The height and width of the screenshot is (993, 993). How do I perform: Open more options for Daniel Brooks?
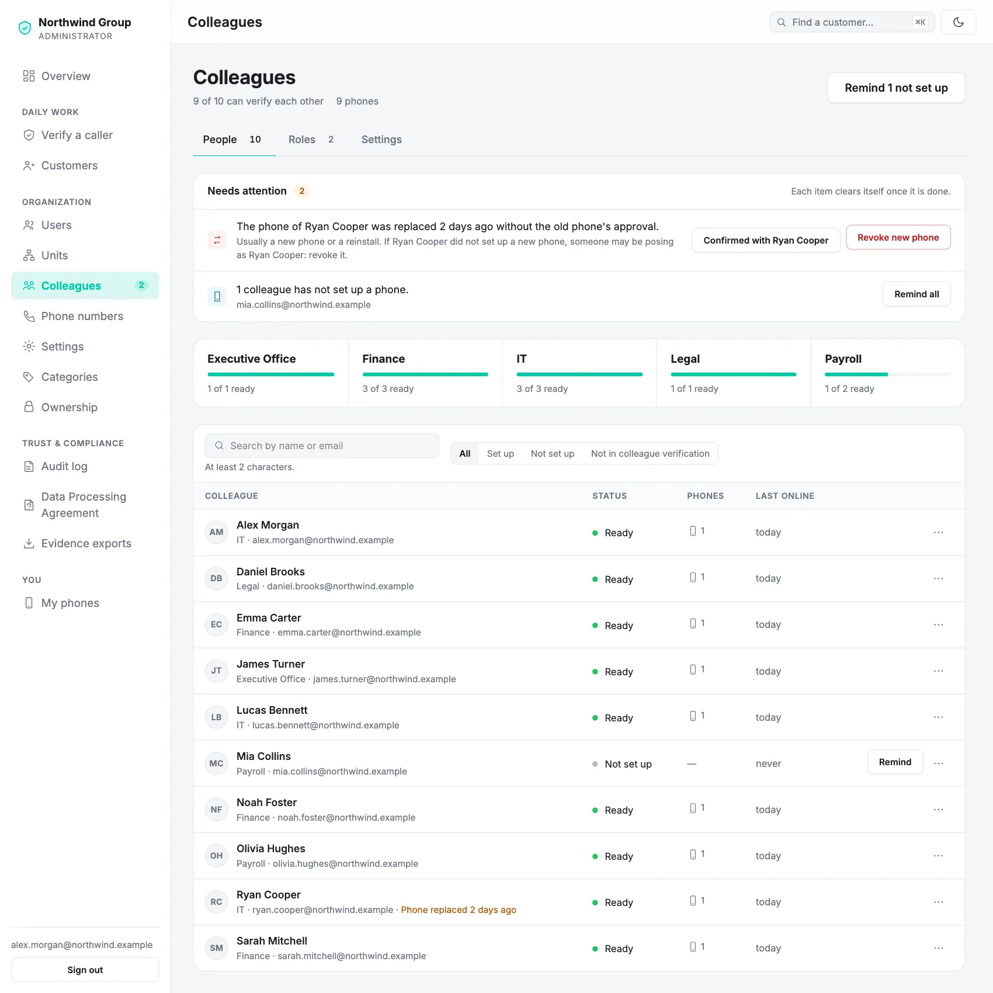click(x=939, y=578)
